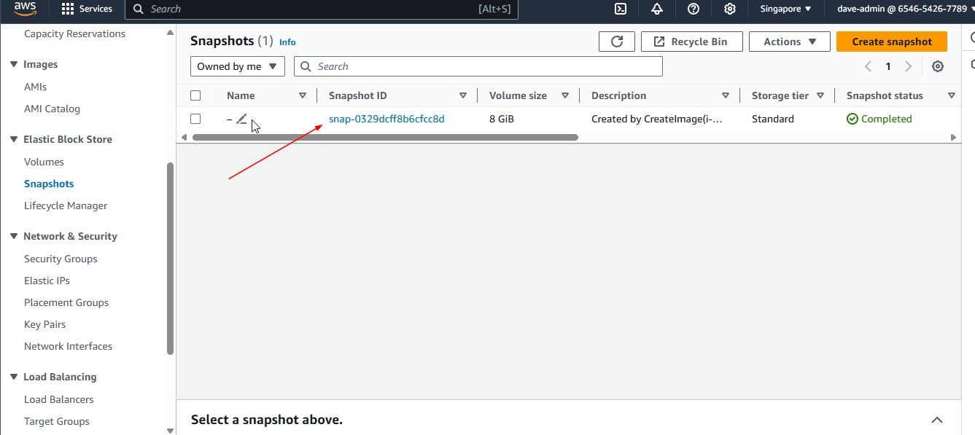The width and height of the screenshot is (975, 435).
Task: Open the Owned by me filter dropdown
Action: tap(238, 66)
